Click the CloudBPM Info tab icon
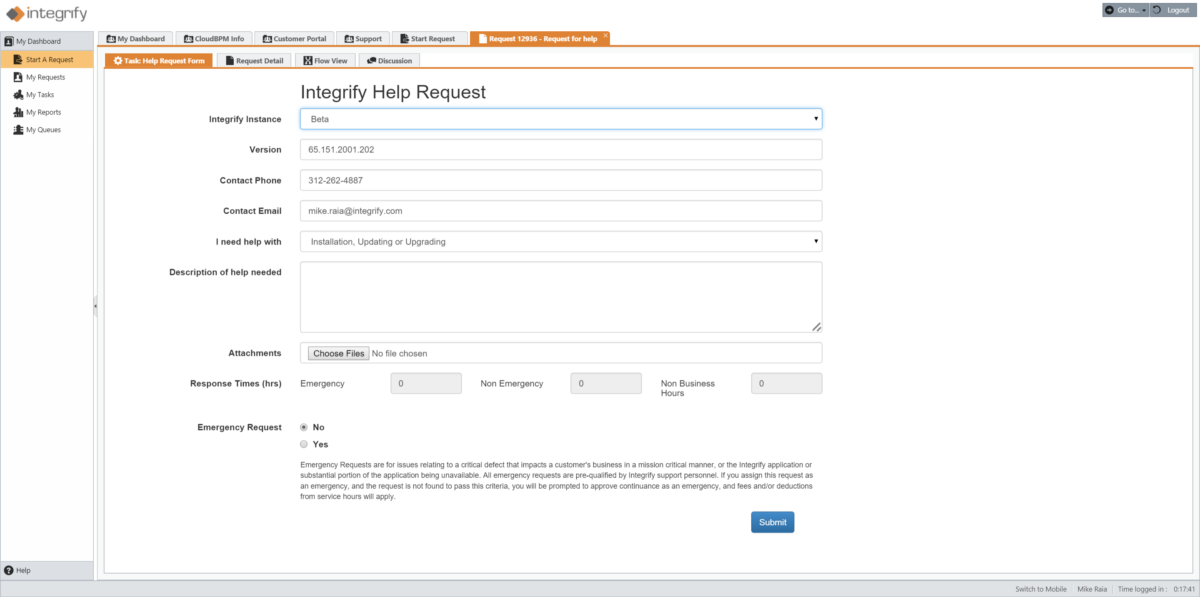This screenshot has height=597, width=1200. (188, 39)
